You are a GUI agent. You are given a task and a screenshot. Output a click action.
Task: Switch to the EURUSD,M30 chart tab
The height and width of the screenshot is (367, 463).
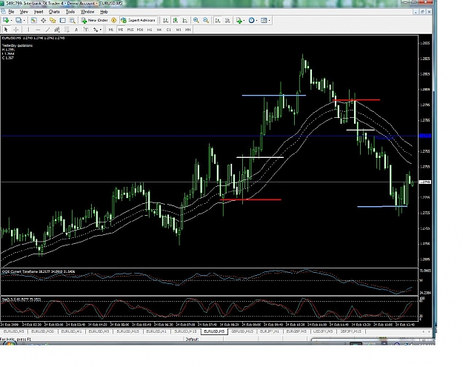[42, 331]
